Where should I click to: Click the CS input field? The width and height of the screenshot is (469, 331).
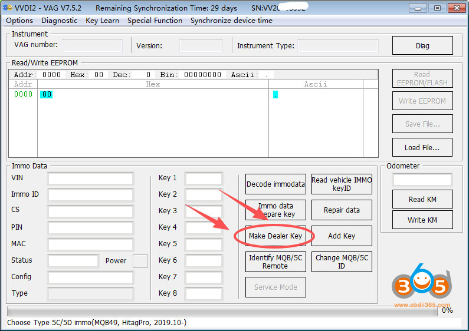[x=90, y=211]
